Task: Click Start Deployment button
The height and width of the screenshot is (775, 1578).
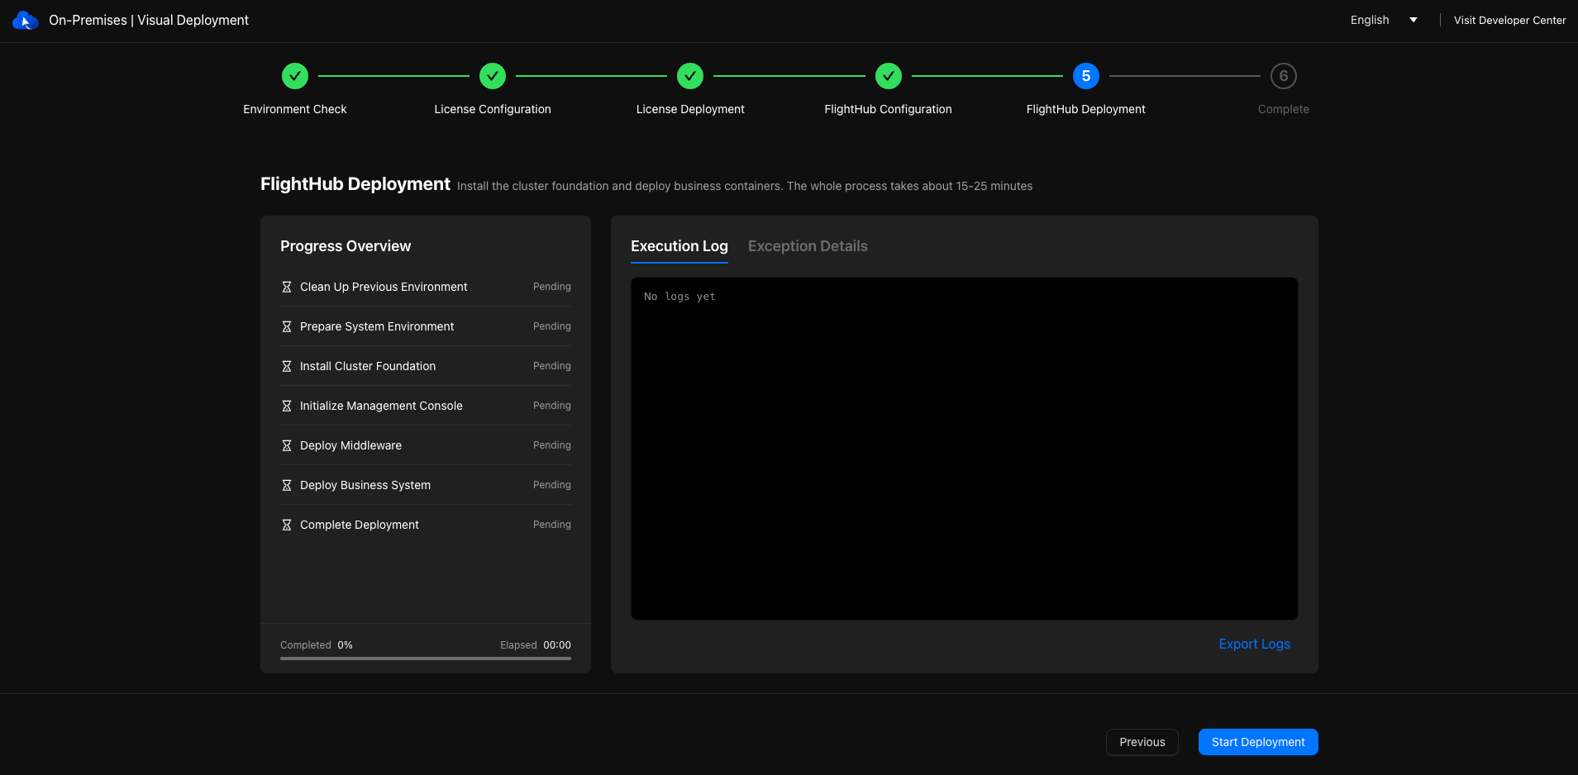Action: click(1258, 742)
